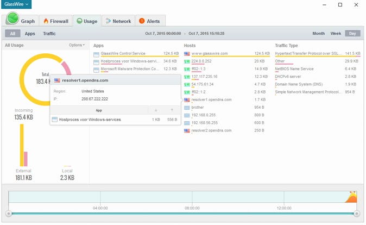Image resolution: width=366 pixels, height=225 pixels.
Task: Select NetBIOS Name Service traffic type
Action: click(318, 69)
